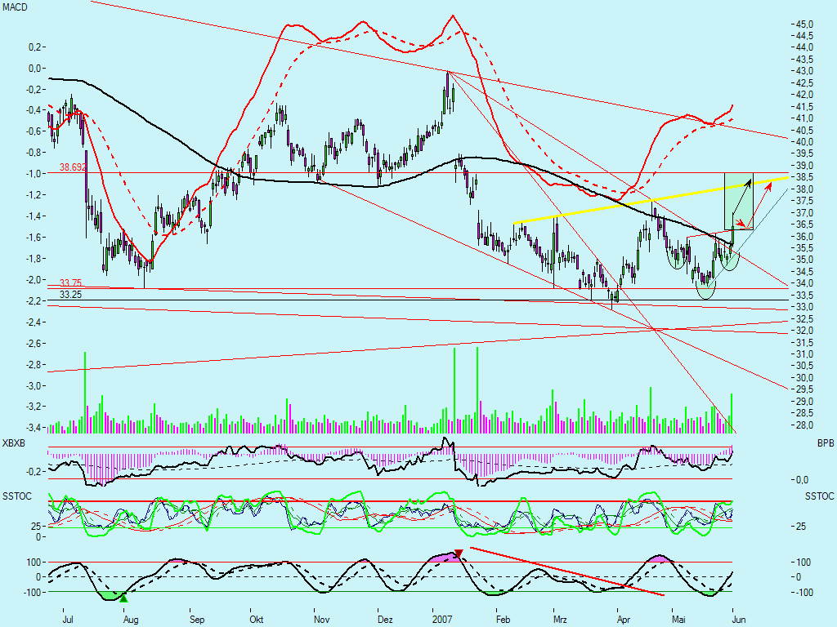This screenshot has width=837, height=627.
Task: Click the green projection rectangle annotation
Action: (738, 200)
